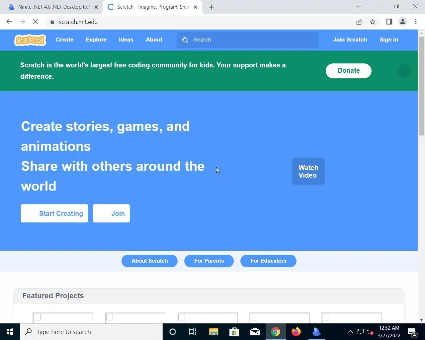The width and height of the screenshot is (425, 340).
Task: Open fifth Featured Projects thumbnail
Action: (352, 318)
